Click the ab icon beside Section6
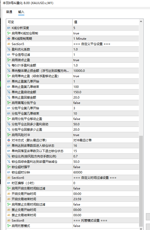This screenshot has height=230, width=150. (9, 178)
